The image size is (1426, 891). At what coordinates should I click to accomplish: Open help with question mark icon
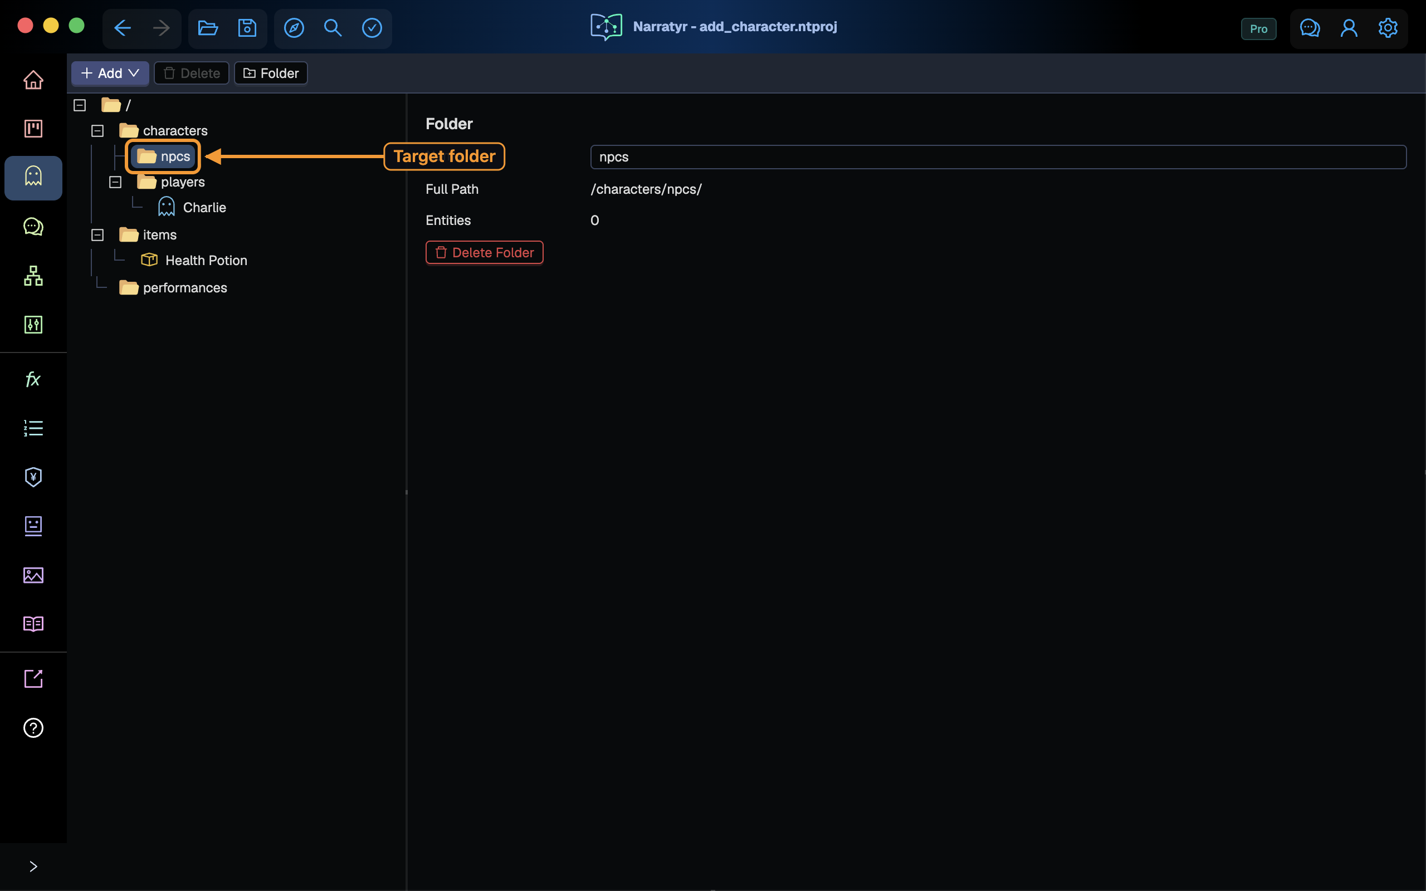tap(33, 728)
